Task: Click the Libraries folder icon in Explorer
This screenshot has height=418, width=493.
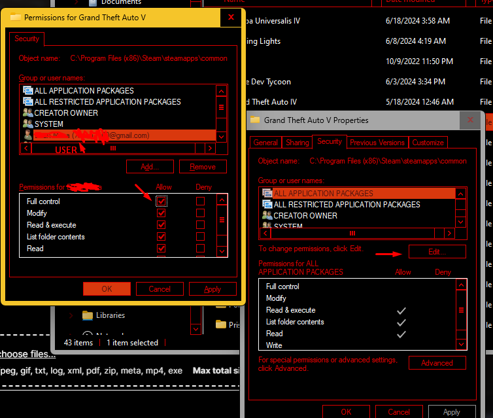Action: coord(88,315)
